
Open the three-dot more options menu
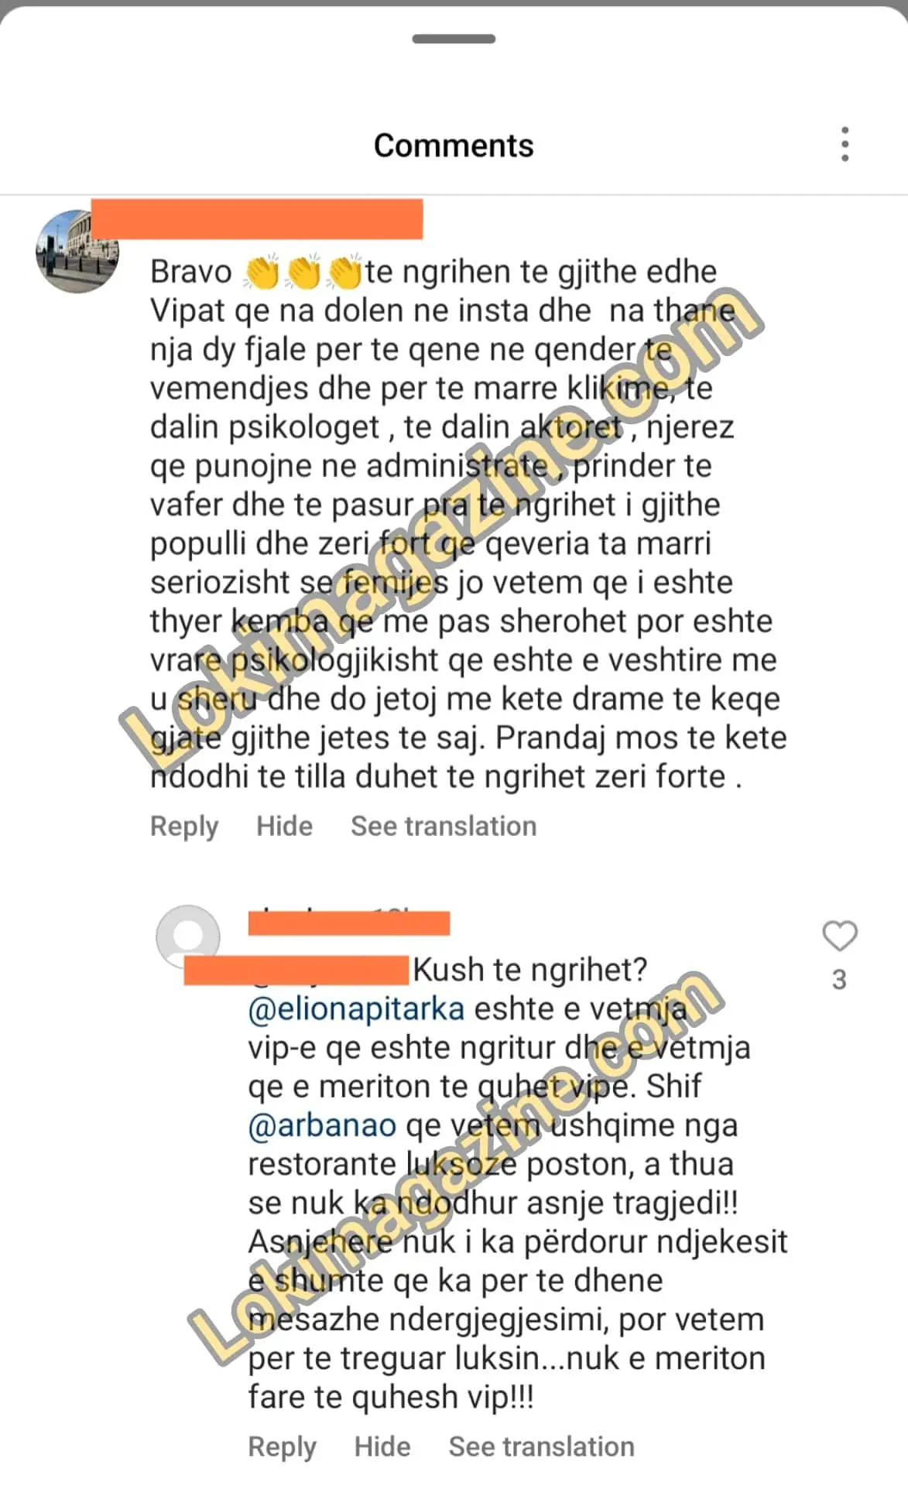click(x=845, y=145)
